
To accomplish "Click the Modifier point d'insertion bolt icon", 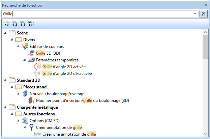I will (31, 100).
